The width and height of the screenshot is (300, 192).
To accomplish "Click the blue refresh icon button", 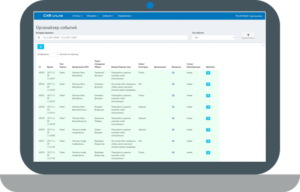I will coord(40,47).
